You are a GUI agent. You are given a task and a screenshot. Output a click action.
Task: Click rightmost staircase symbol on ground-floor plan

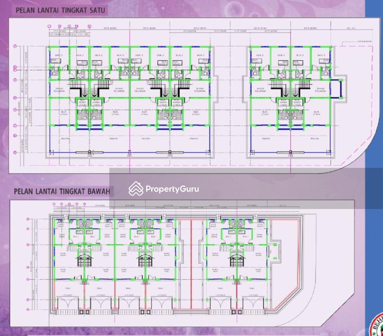(x=236, y=261)
